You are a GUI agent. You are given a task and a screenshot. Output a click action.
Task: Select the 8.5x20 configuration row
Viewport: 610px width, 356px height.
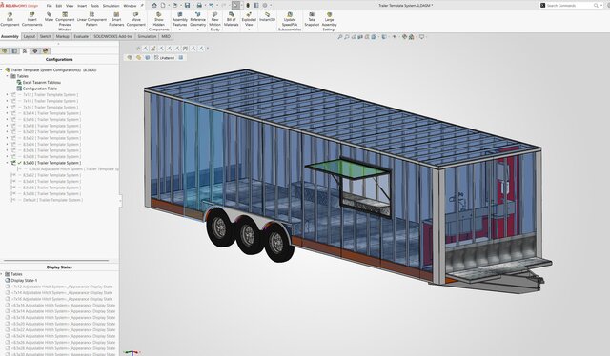pos(46,131)
